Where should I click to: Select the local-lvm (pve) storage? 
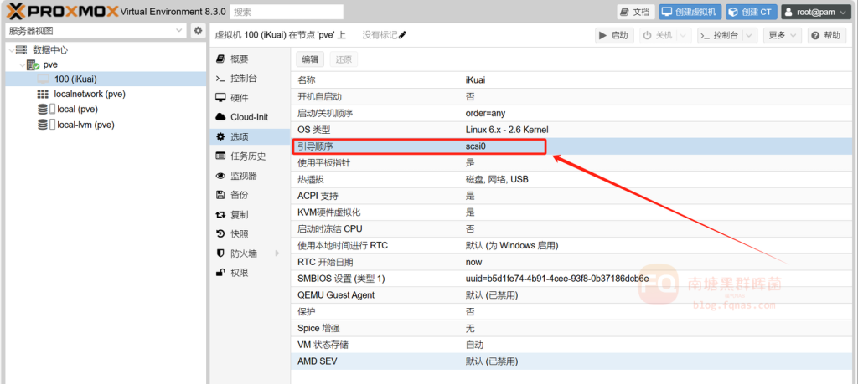pyautogui.click(x=85, y=125)
